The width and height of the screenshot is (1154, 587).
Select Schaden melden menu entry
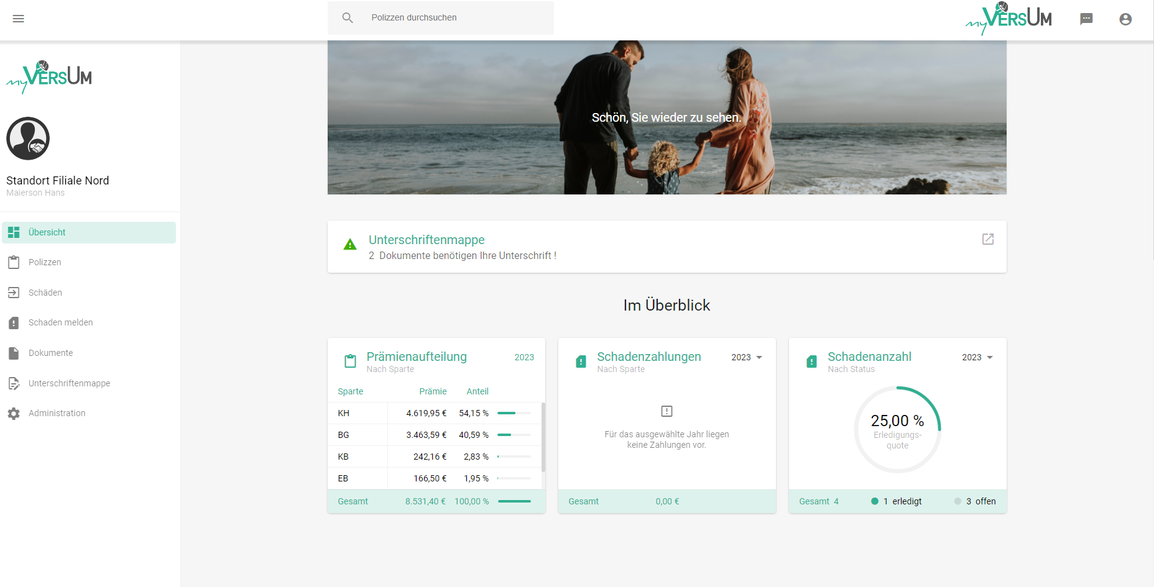89,322
